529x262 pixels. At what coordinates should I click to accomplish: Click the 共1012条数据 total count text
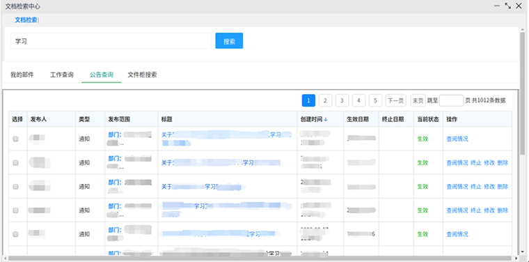click(x=489, y=100)
